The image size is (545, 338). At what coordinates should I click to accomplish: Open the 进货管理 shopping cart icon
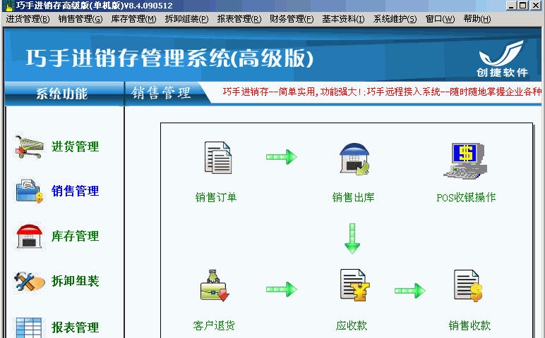click(x=29, y=146)
